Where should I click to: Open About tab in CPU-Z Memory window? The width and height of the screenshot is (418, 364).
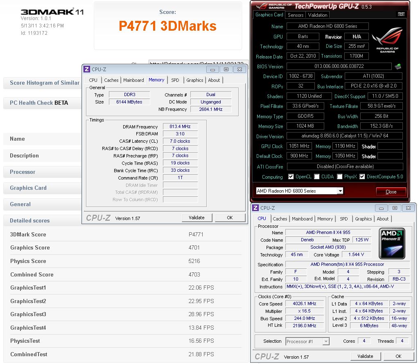click(x=214, y=80)
